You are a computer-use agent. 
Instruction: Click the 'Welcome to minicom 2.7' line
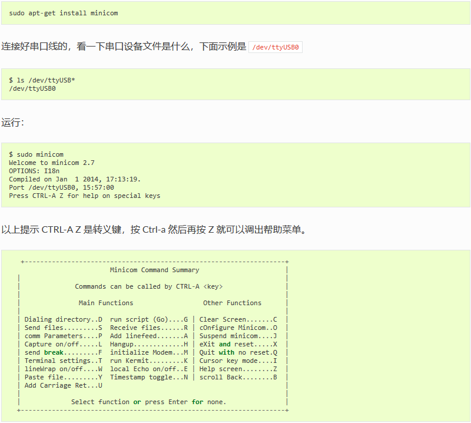click(x=52, y=163)
